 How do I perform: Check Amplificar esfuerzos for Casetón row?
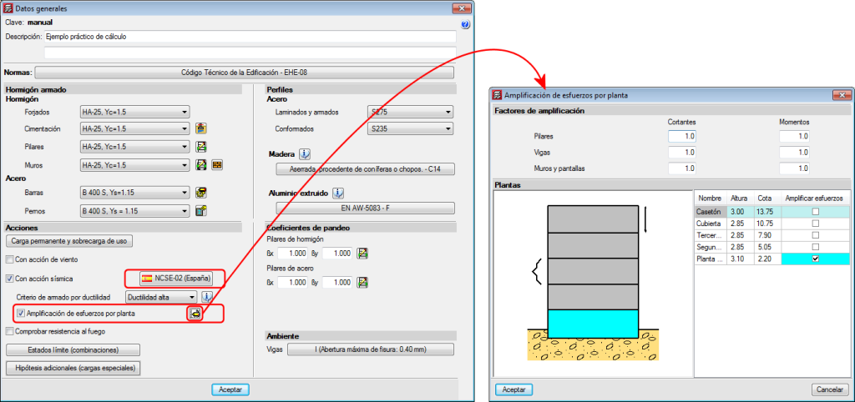(815, 211)
